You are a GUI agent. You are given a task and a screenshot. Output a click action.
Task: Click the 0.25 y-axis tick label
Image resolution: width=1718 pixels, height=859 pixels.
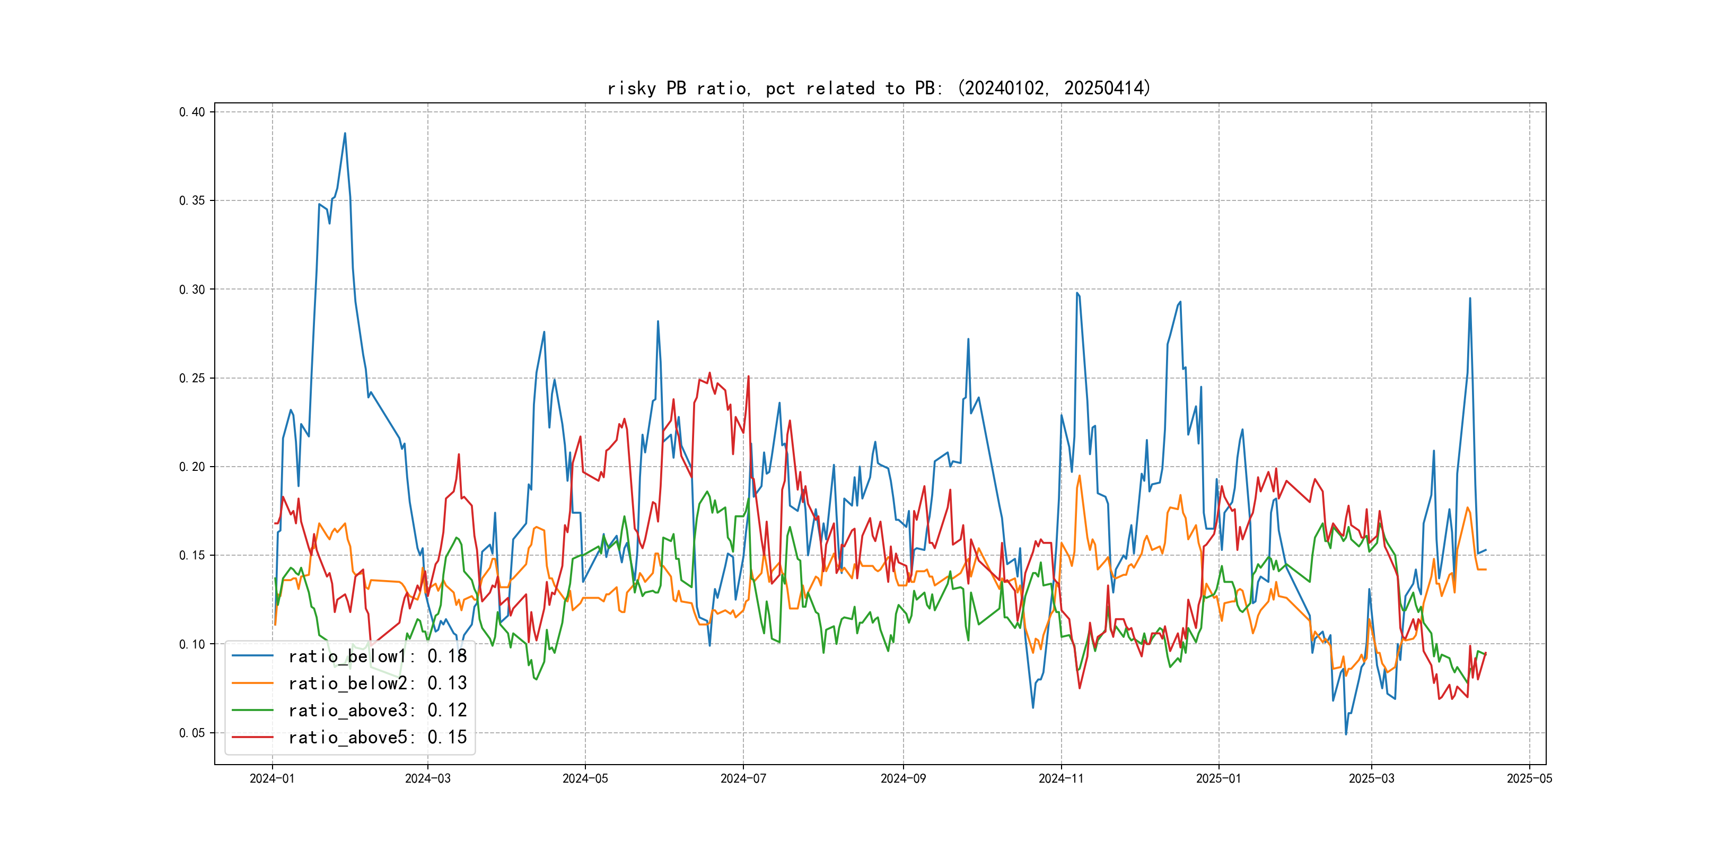pyautogui.click(x=191, y=378)
